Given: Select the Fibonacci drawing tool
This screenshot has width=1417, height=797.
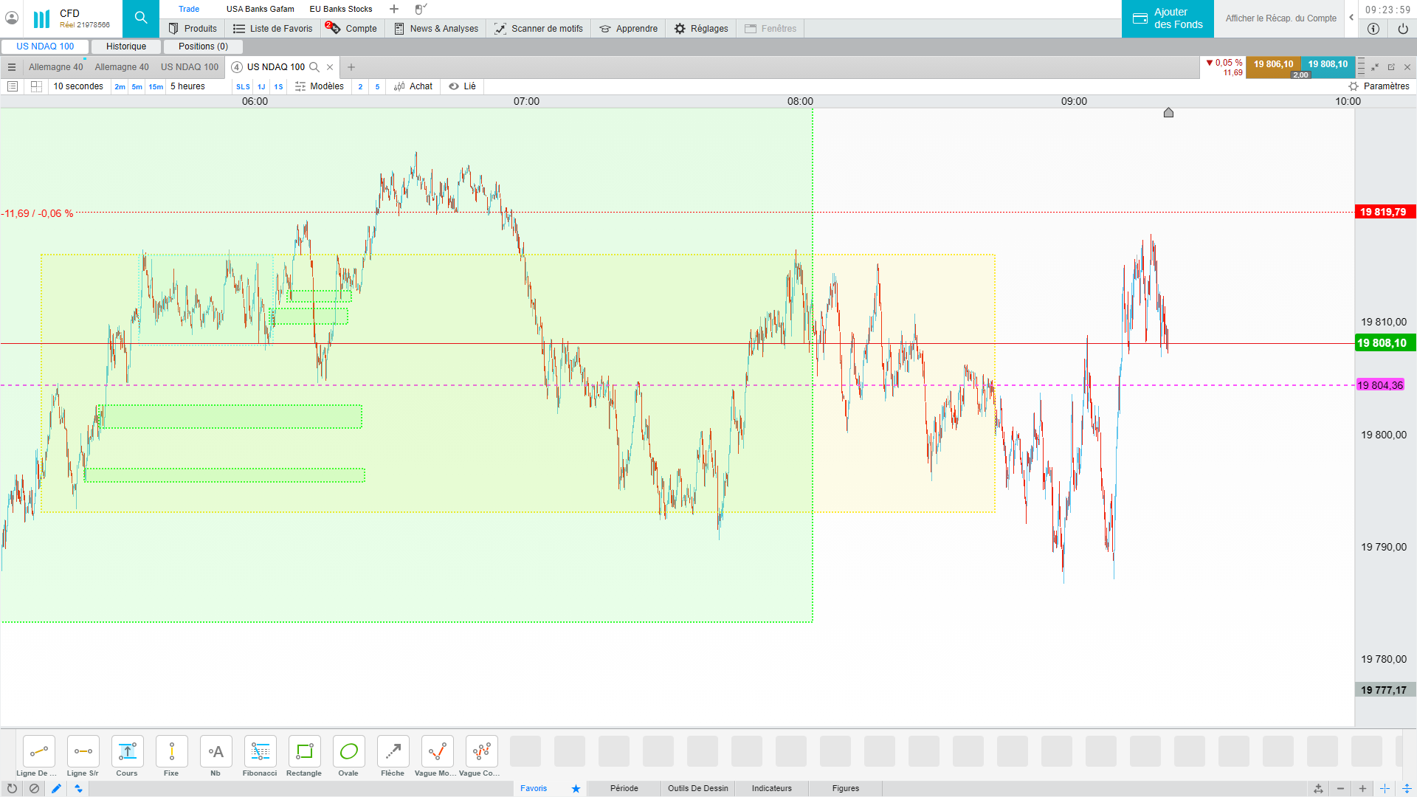Looking at the screenshot, I should click(260, 752).
